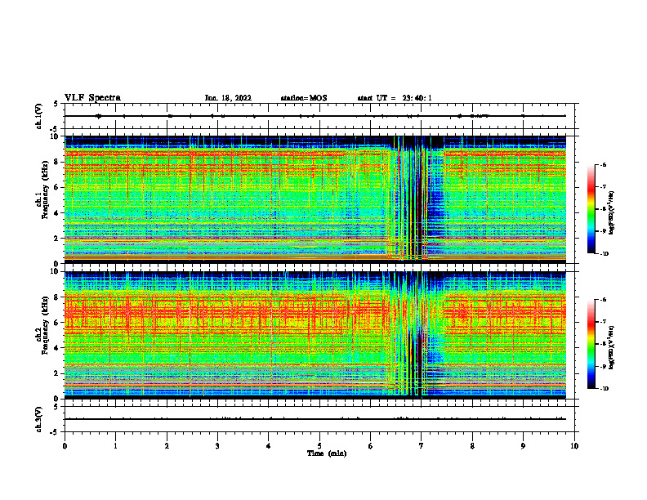Click the ch.1 spectrogram color scale bar

591,209
